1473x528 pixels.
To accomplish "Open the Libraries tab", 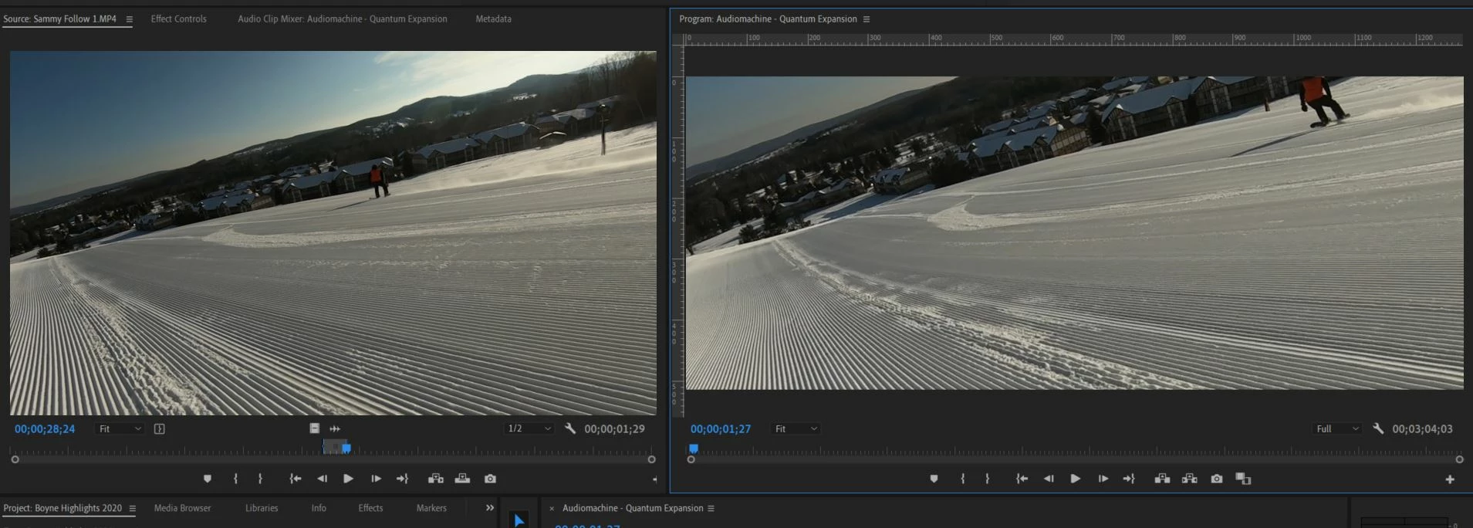I will [x=262, y=508].
